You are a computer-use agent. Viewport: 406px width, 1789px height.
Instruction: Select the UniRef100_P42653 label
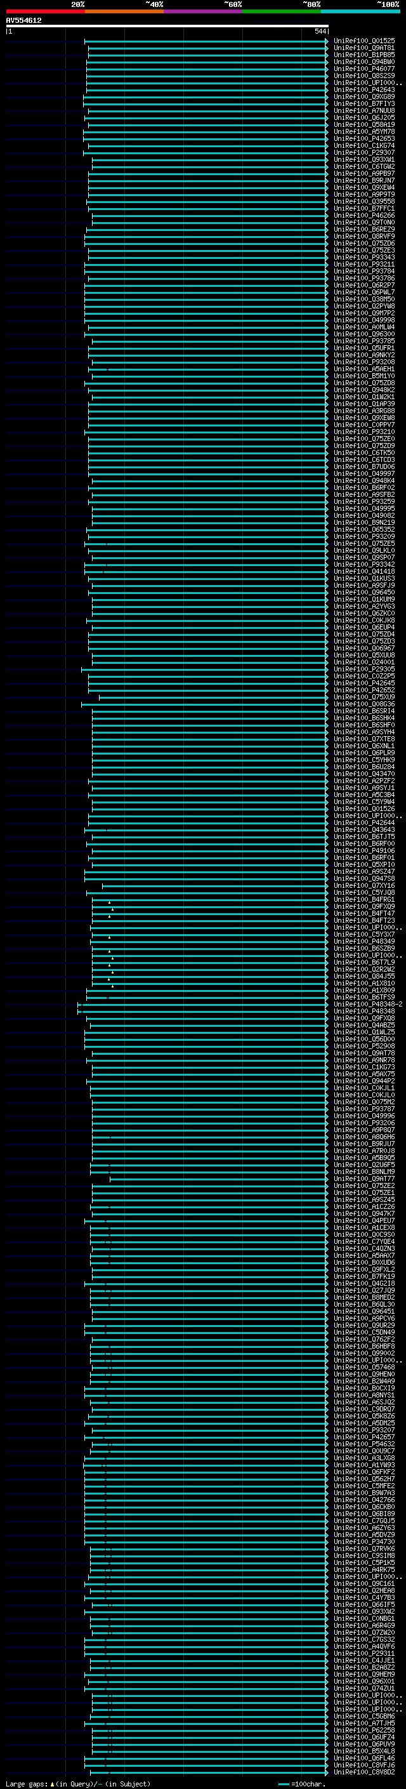pyautogui.click(x=364, y=138)
